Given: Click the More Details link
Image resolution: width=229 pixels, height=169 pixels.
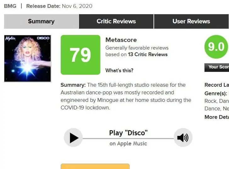Looking at the screenshot, I should pos(217,117).
